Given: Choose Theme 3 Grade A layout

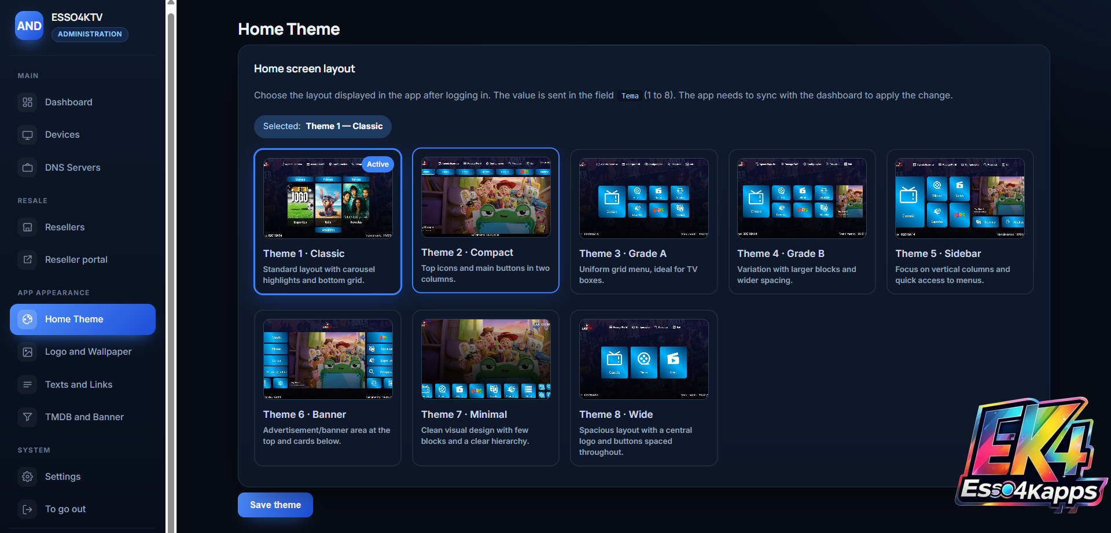Looking at the screenshot, I should [643, 222].
